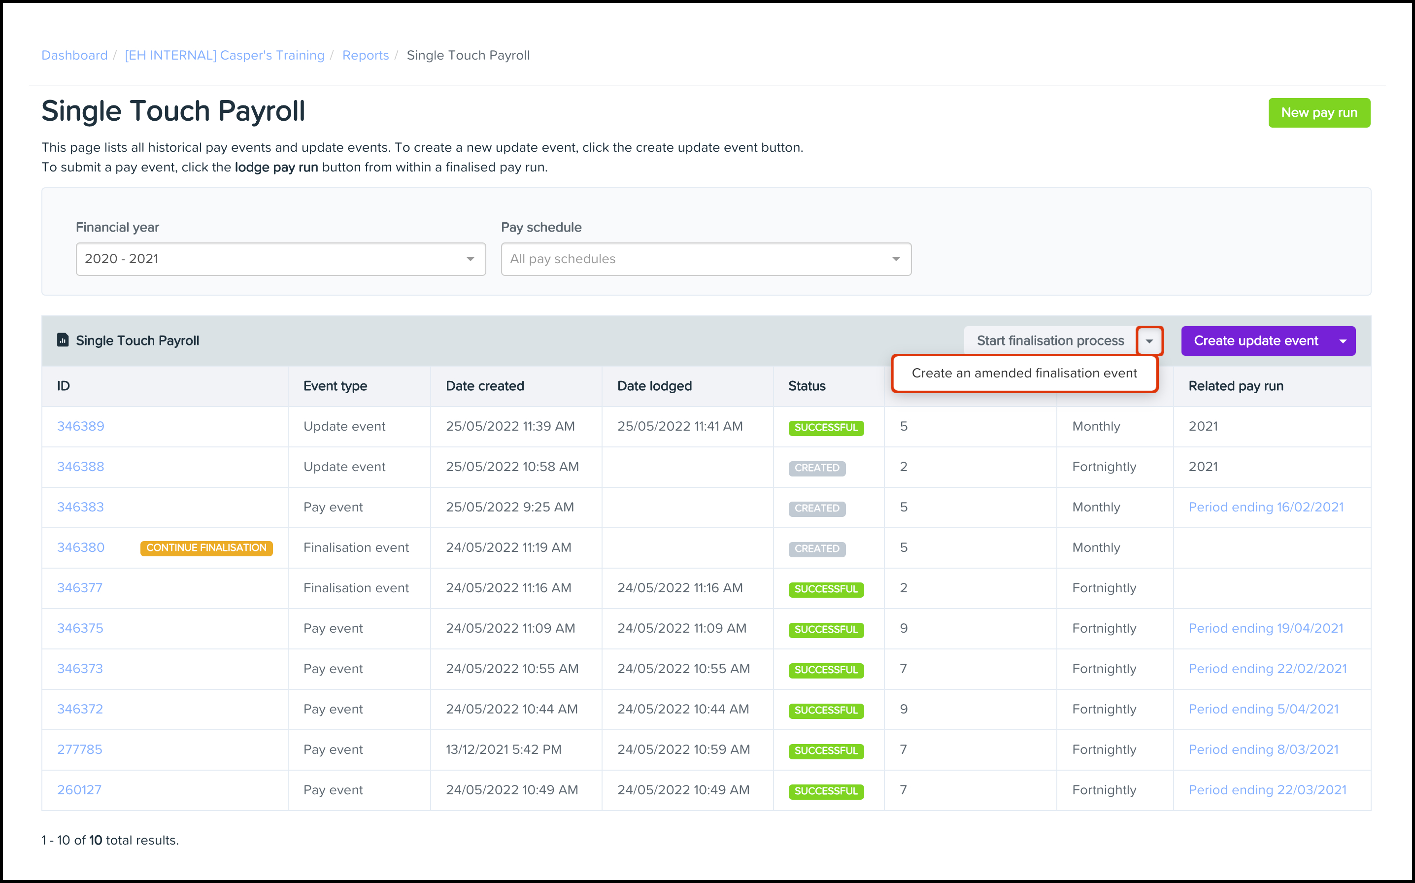Open event ID 346380
This screenshot has height=883, width=1415.
point(81,548)
